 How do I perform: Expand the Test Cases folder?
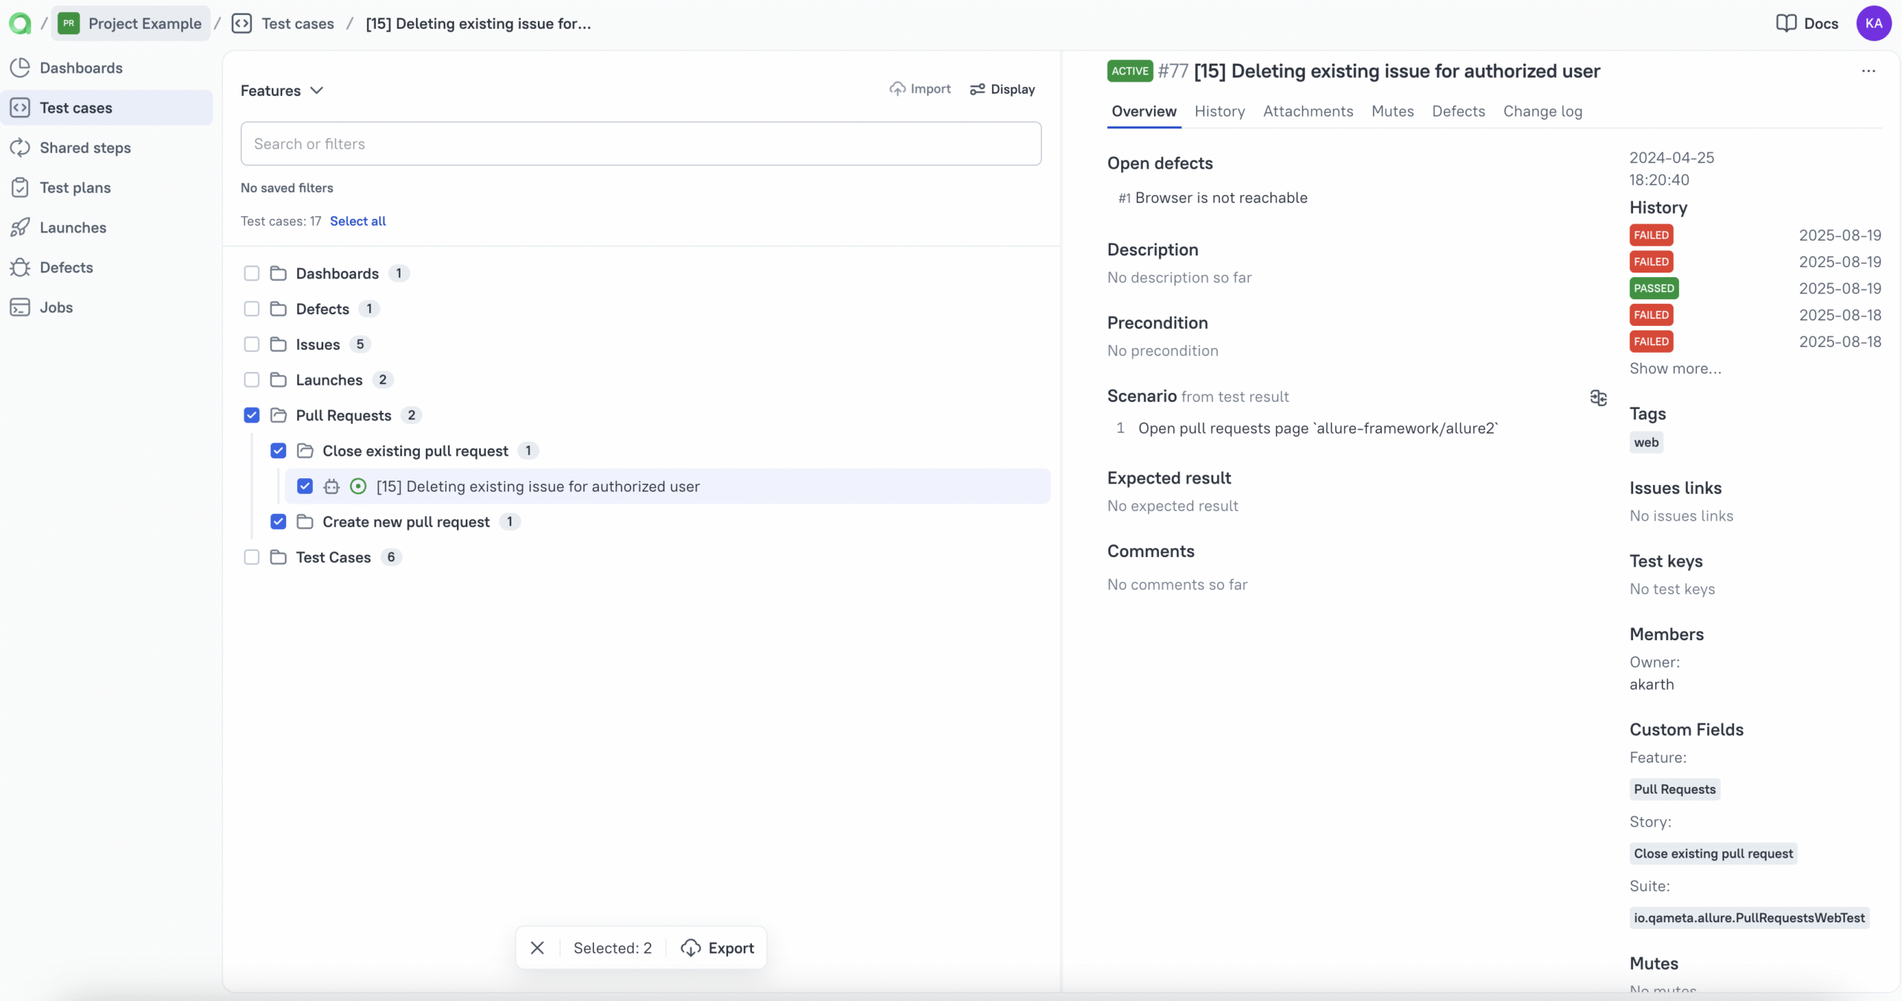[x=279, y=556]
